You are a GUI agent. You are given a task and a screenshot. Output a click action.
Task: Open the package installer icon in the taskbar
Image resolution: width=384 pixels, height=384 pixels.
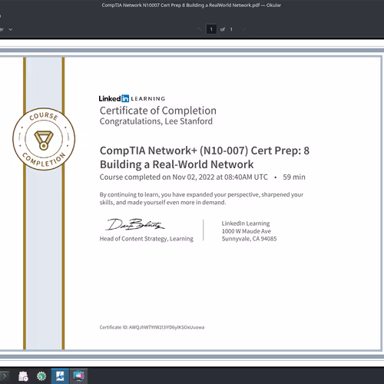pos(23,376)
